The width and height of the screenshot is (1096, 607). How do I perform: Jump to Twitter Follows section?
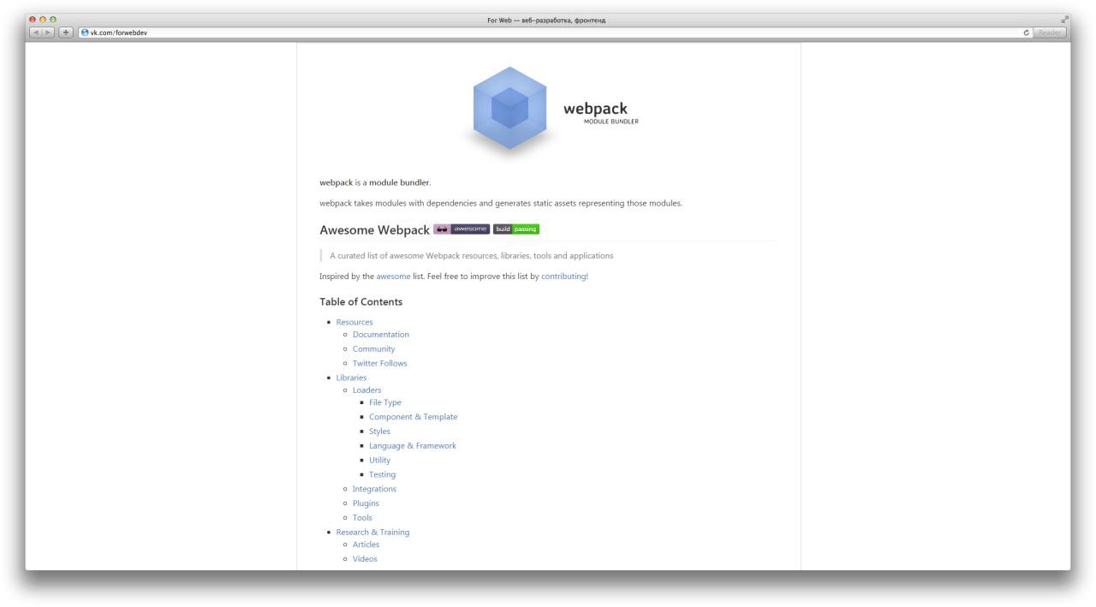point(380,363)
